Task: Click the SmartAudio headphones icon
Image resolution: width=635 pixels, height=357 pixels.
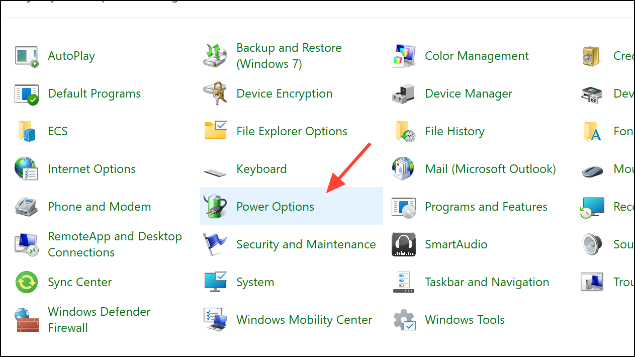Action: point(403,244)
